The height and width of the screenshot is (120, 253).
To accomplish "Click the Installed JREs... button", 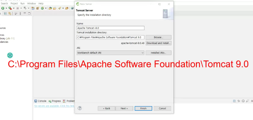I will pyautogui.click(x=158, y=53).
